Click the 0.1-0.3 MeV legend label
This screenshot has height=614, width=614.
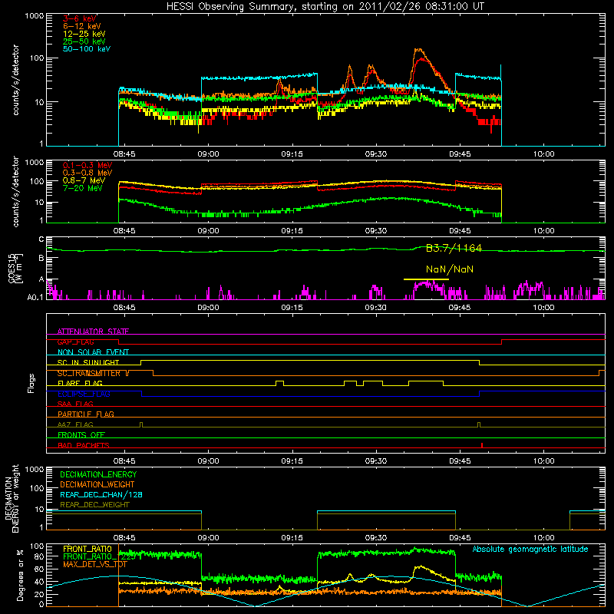[87, 165]
